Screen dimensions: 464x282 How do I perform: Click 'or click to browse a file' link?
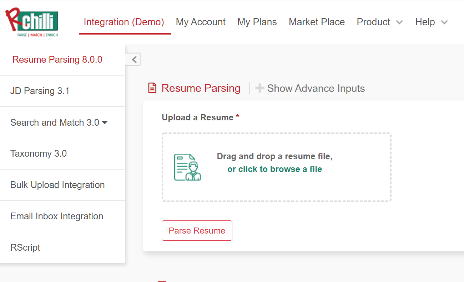(x=274, y=169)
